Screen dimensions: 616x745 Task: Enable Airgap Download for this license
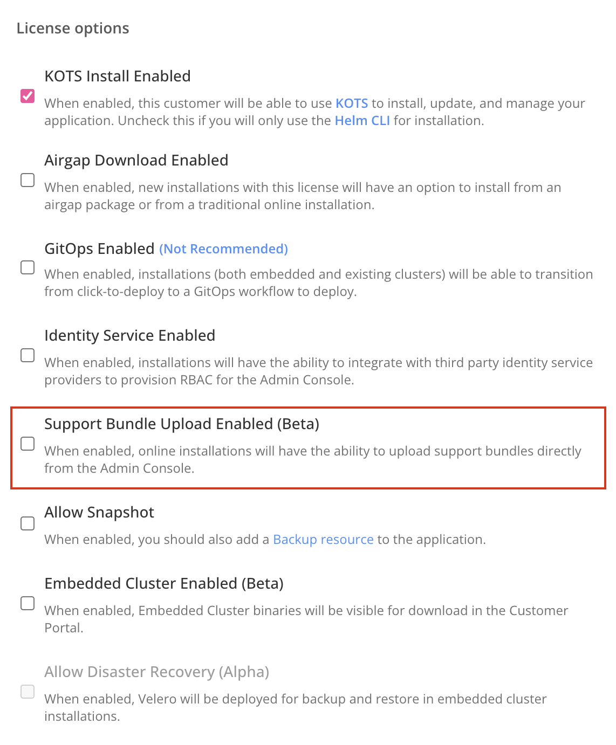click(x=27, y=180)
